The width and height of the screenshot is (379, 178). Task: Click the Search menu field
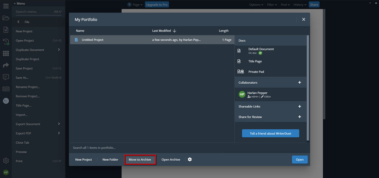click(x=38, y=11)
